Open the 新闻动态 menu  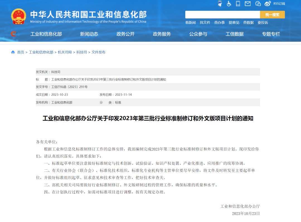coord(89,34)
